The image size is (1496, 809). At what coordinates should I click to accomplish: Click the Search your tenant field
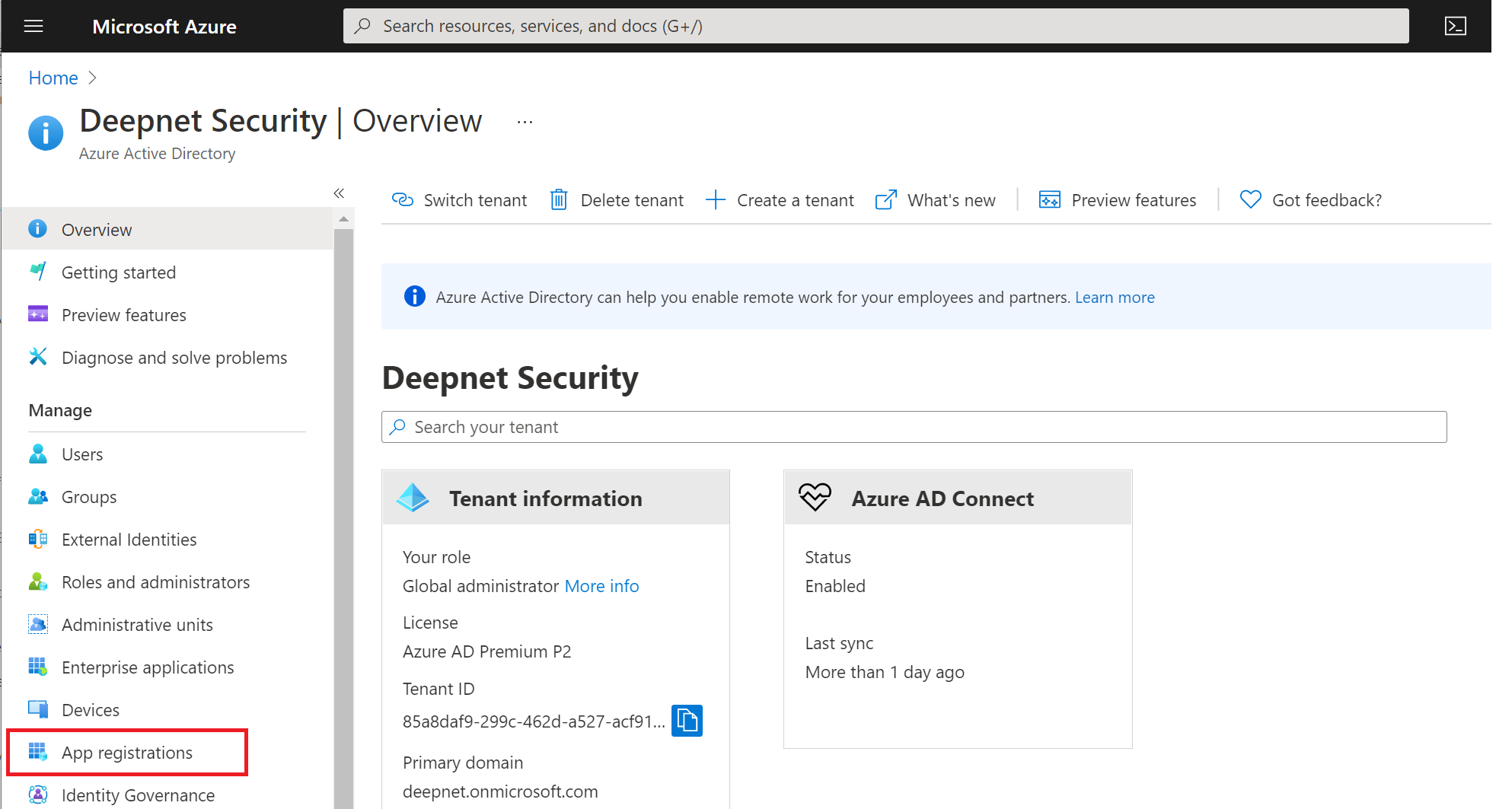point(914,427)
